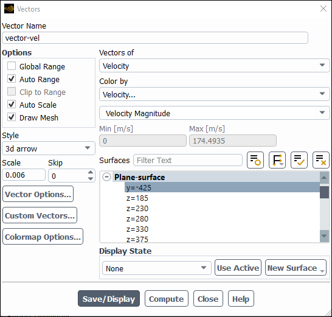Image resolution: width=332 pixels, height=317 pixels.
Task: Open the Style 3d arrow dropdown
Action: [x=49, y=148]
